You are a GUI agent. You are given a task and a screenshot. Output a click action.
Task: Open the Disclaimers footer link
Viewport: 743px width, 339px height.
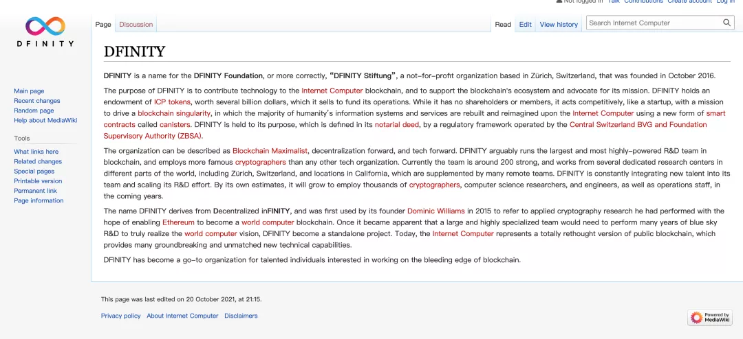(x=241, y=316)
